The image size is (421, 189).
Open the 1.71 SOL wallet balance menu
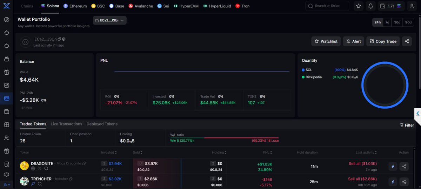point(391,6)
